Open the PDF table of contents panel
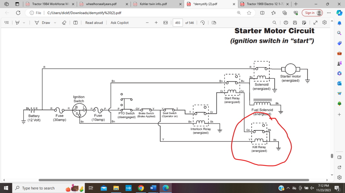The height and width of the screenshot is (193, 345). point(6,22)
